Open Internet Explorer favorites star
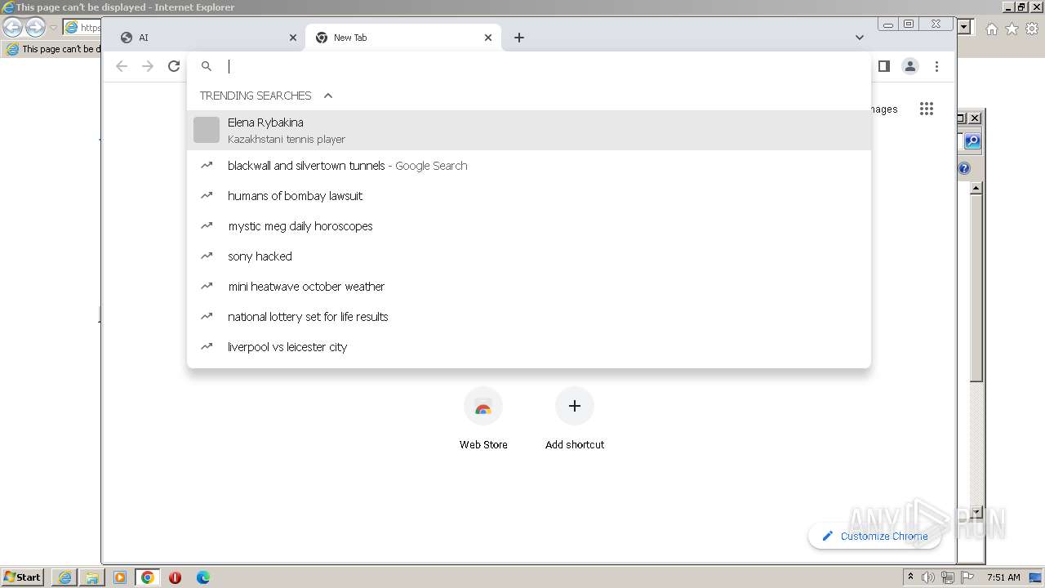Image resolution: width=1045 pixels, height=588 pixels. pos(1012,29)
